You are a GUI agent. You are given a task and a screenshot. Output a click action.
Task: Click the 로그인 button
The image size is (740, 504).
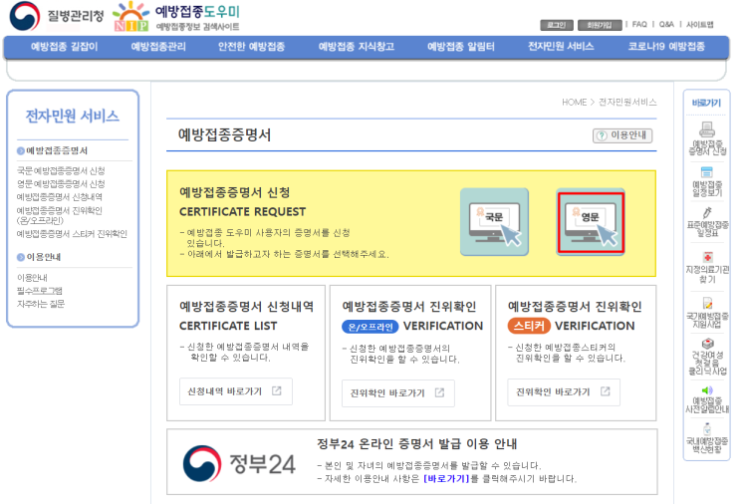(557, 25)
